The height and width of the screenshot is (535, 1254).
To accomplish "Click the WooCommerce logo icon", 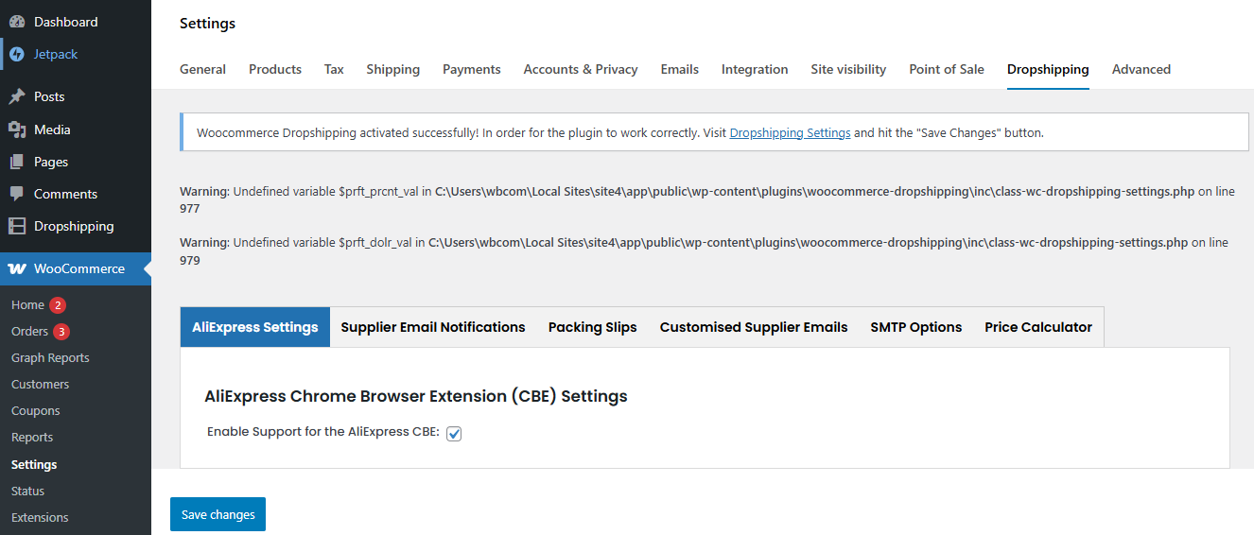I will click(17, 268).
